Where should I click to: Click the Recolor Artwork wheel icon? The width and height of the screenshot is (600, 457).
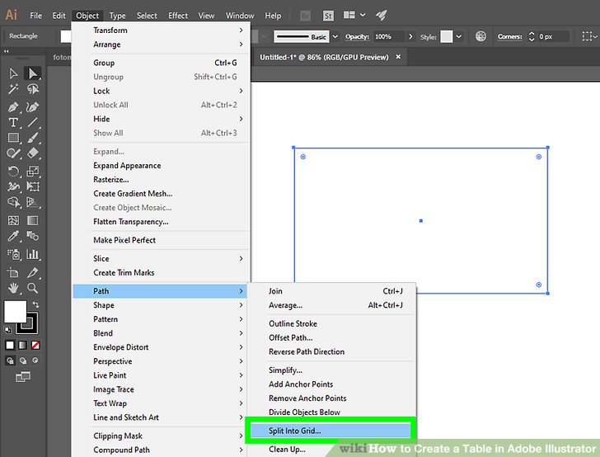pyautogui.click(x=481, y=37)
